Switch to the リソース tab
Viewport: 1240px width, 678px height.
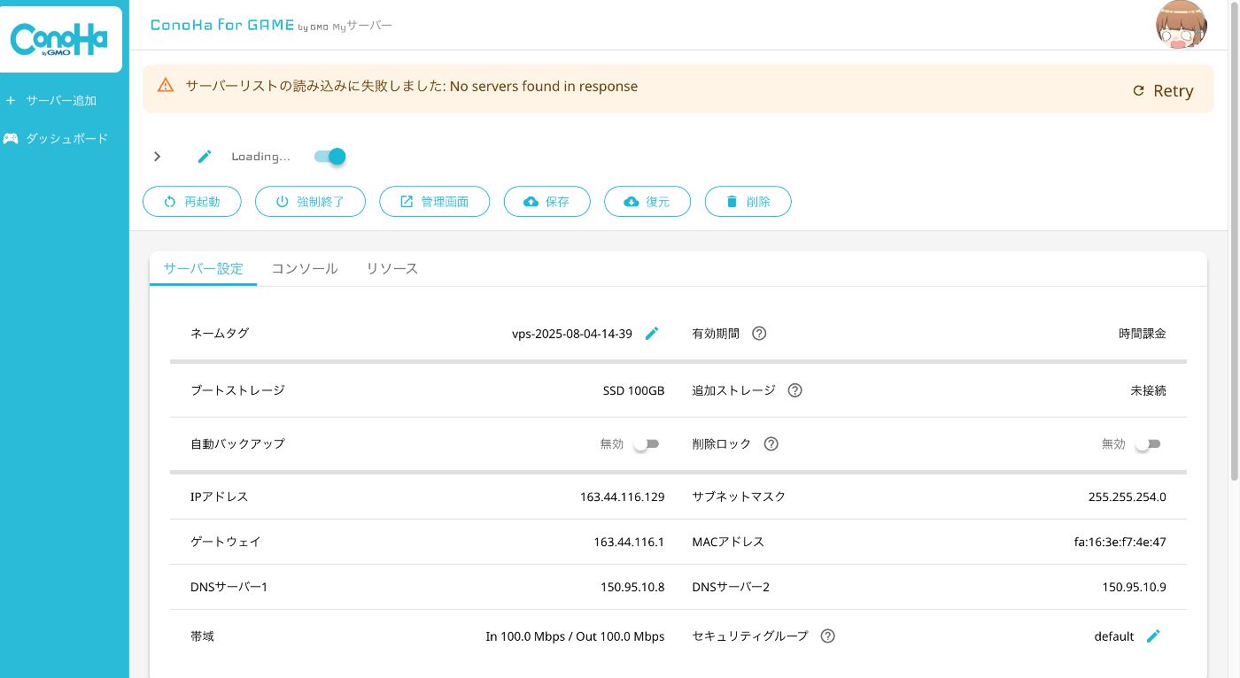[392, 268]
